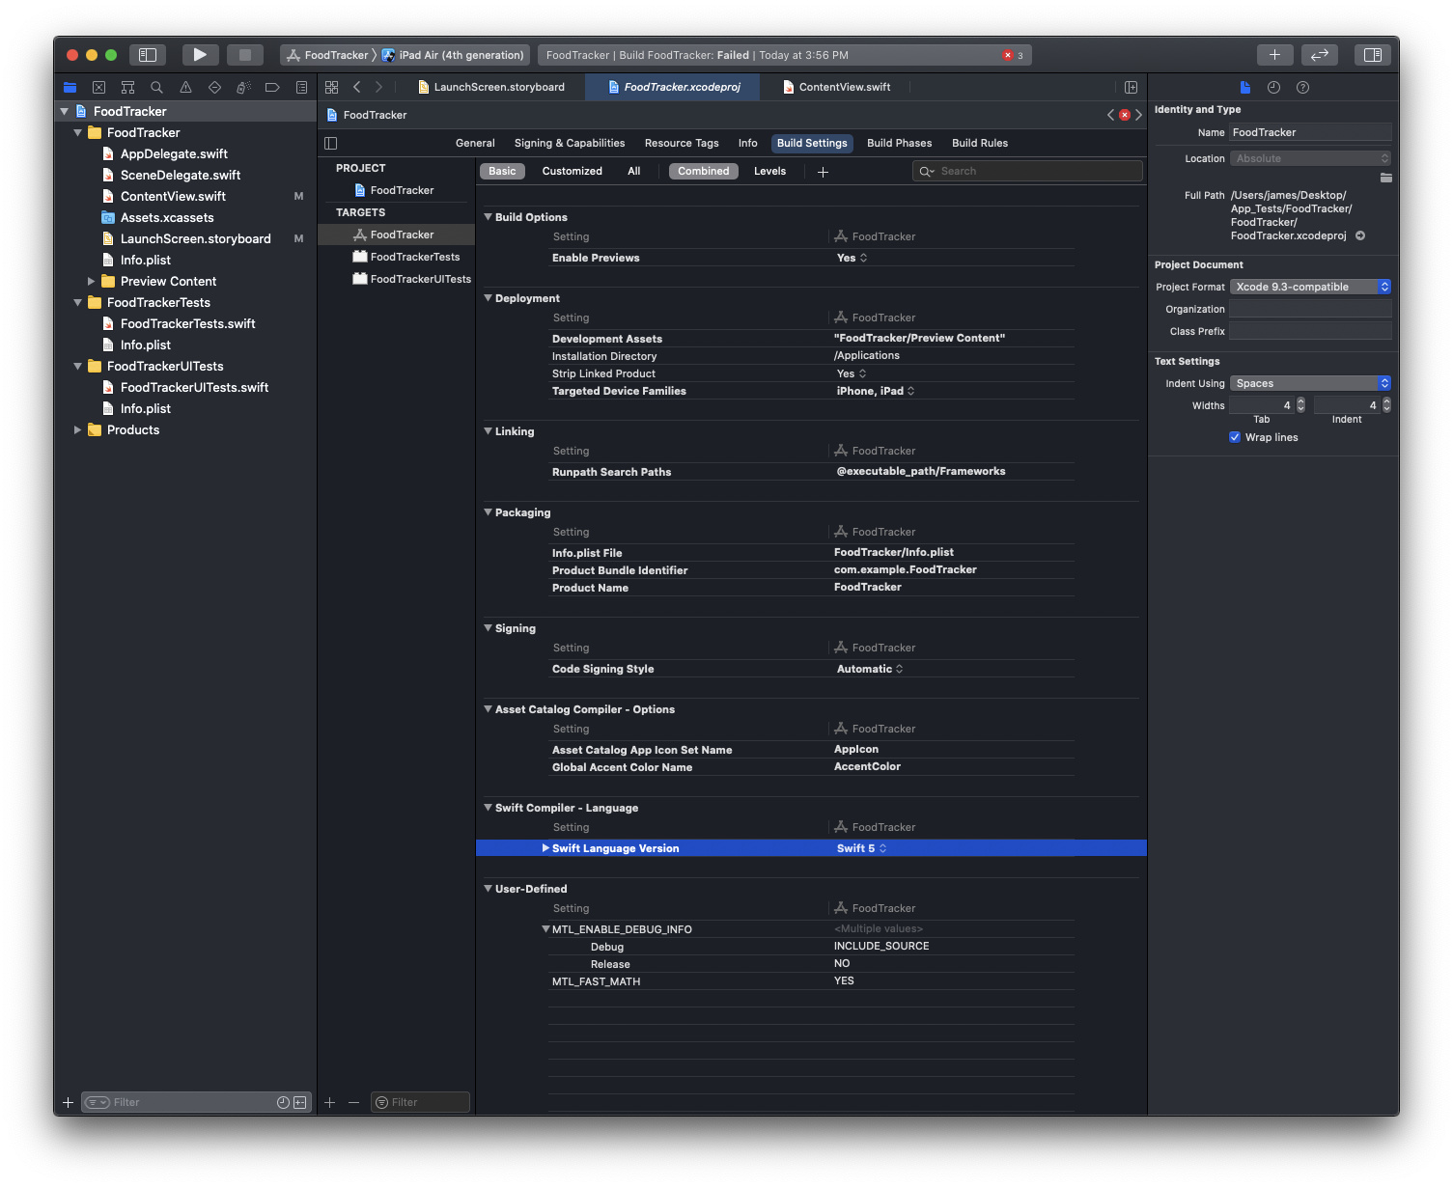Switch to ContentView.swift editor tab

[837, 87]
